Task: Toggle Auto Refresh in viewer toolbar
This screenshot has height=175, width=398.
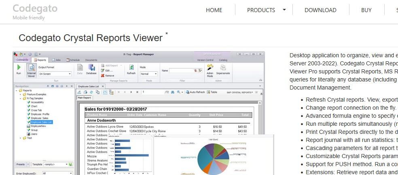Action: tap(195, 92)
